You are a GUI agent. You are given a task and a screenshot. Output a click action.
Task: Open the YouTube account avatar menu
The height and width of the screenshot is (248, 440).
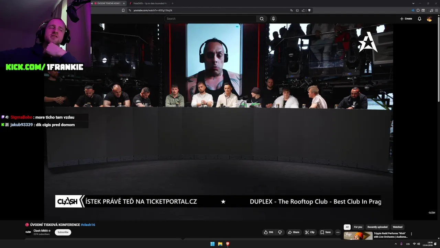[429, 19]
